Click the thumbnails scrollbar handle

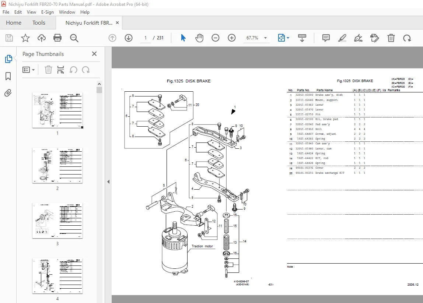tap(99, 90)
